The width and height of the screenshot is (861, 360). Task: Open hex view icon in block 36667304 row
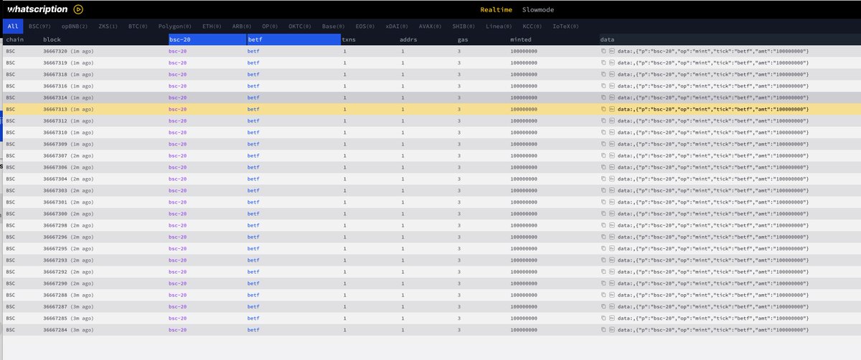612,179
